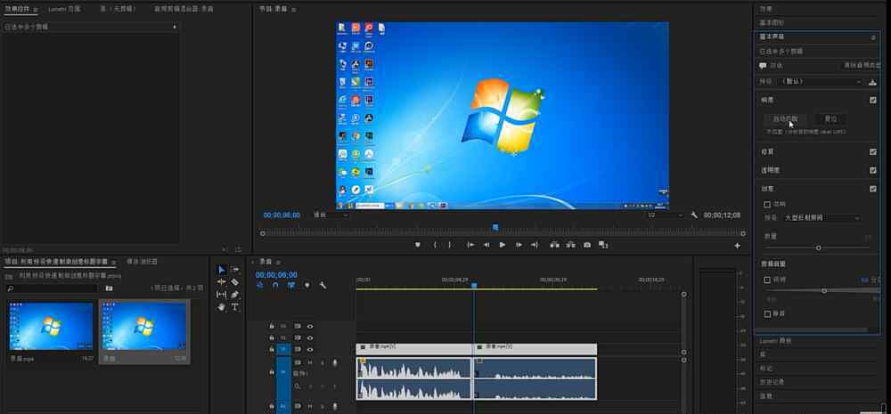This screenshot has height=414, width=891.
Task: Select the Hand tool
Action: click(x=222, y=306)
